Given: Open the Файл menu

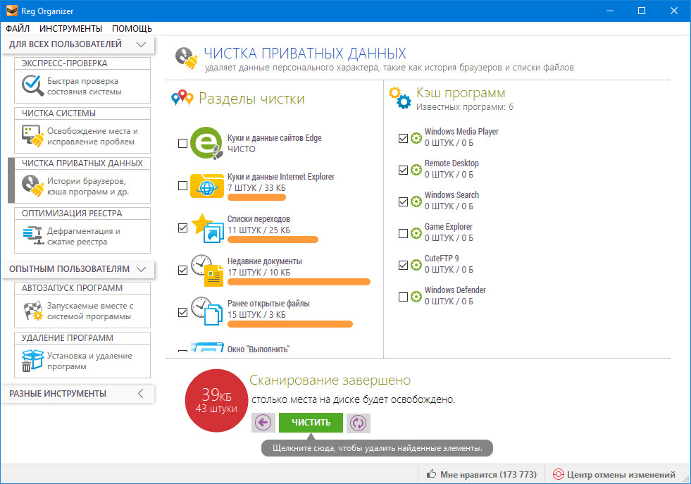Looking at the screenshot, I should point(18,28).
